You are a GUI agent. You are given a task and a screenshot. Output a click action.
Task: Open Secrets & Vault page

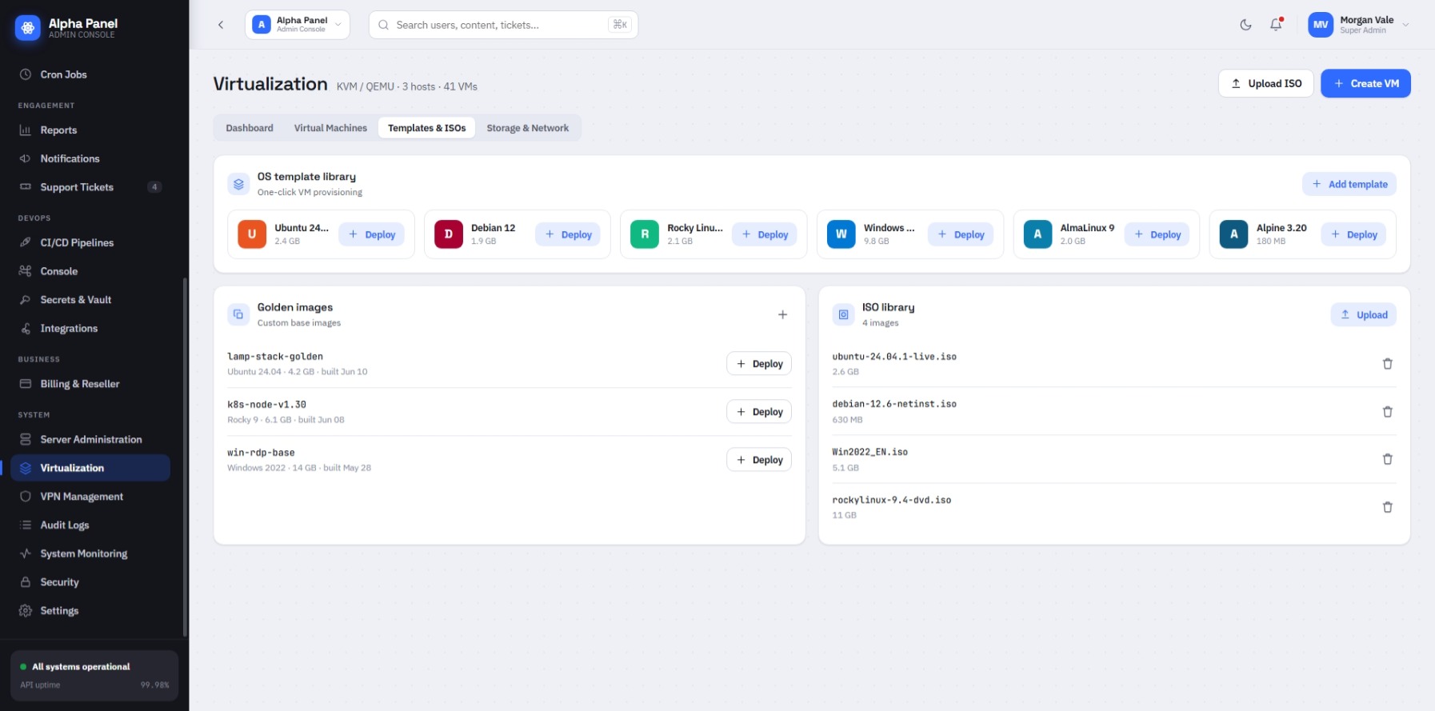pyautogui.click(x=90, y=300)
